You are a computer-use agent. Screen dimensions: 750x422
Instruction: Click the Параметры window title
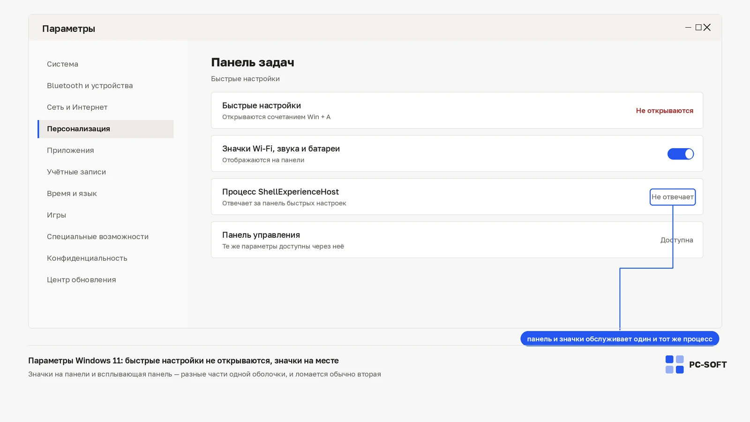click(68, 29)
